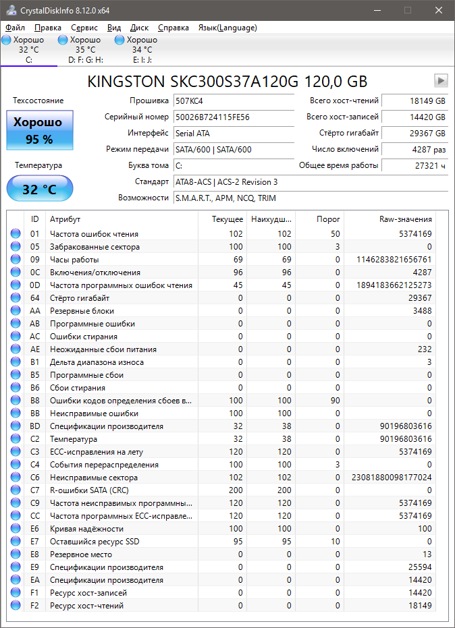Click status icon of attribute C3 ECC-исправления на лету
The width and height of the screenshot is (455, 628).
tap(16, 452)
